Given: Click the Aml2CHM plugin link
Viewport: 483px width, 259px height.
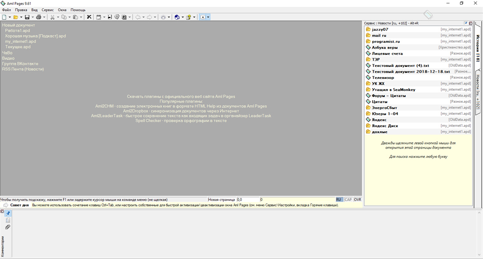Looking at the screenshot, I should pyautogui.click(x=181, y=106).
